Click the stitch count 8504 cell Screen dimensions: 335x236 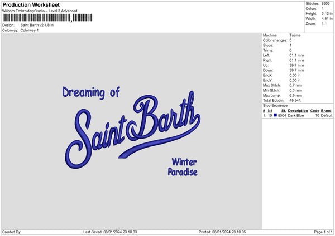click(282, 115)
